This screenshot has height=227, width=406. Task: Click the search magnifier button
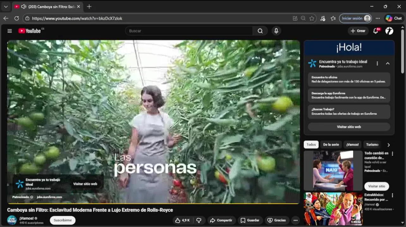tap(260, 31)
